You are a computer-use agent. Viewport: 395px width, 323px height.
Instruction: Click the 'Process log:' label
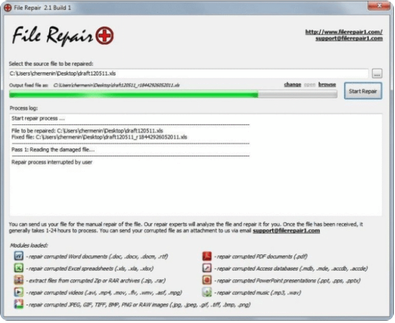[x=23, y=108]
